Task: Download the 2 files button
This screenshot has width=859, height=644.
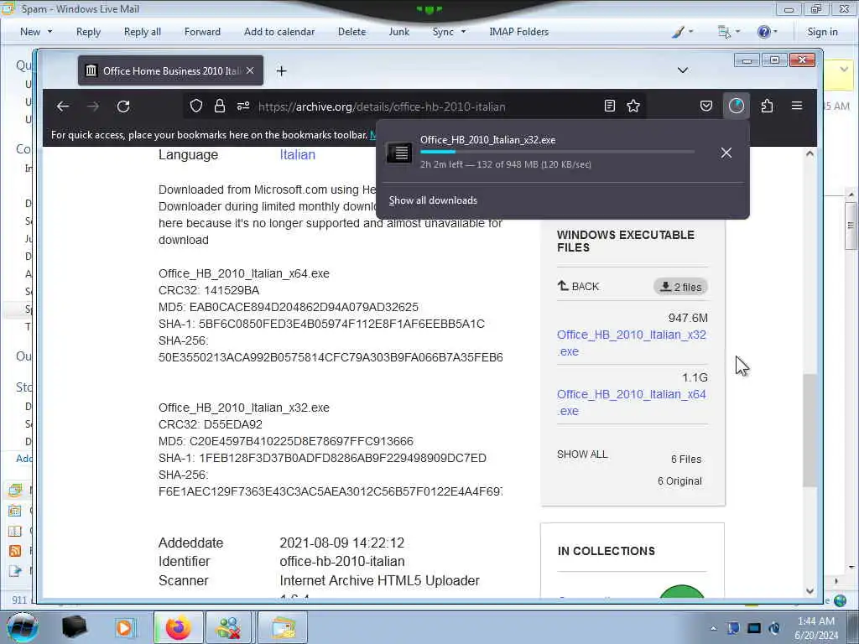Action: point(681,287)
